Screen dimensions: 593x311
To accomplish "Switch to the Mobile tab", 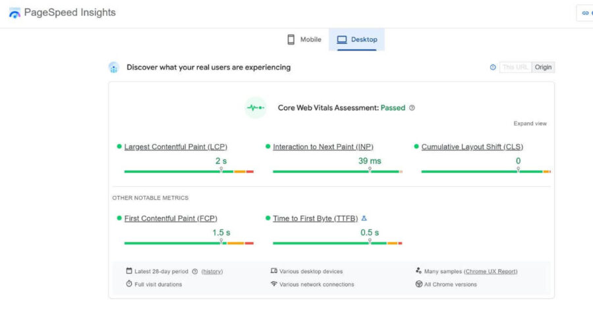I will point(304,39).
